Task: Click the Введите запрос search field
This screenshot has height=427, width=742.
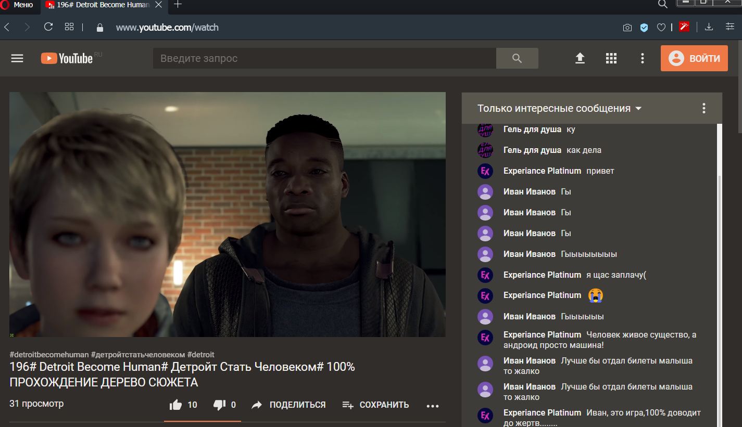Action: [x=324, y=58]
